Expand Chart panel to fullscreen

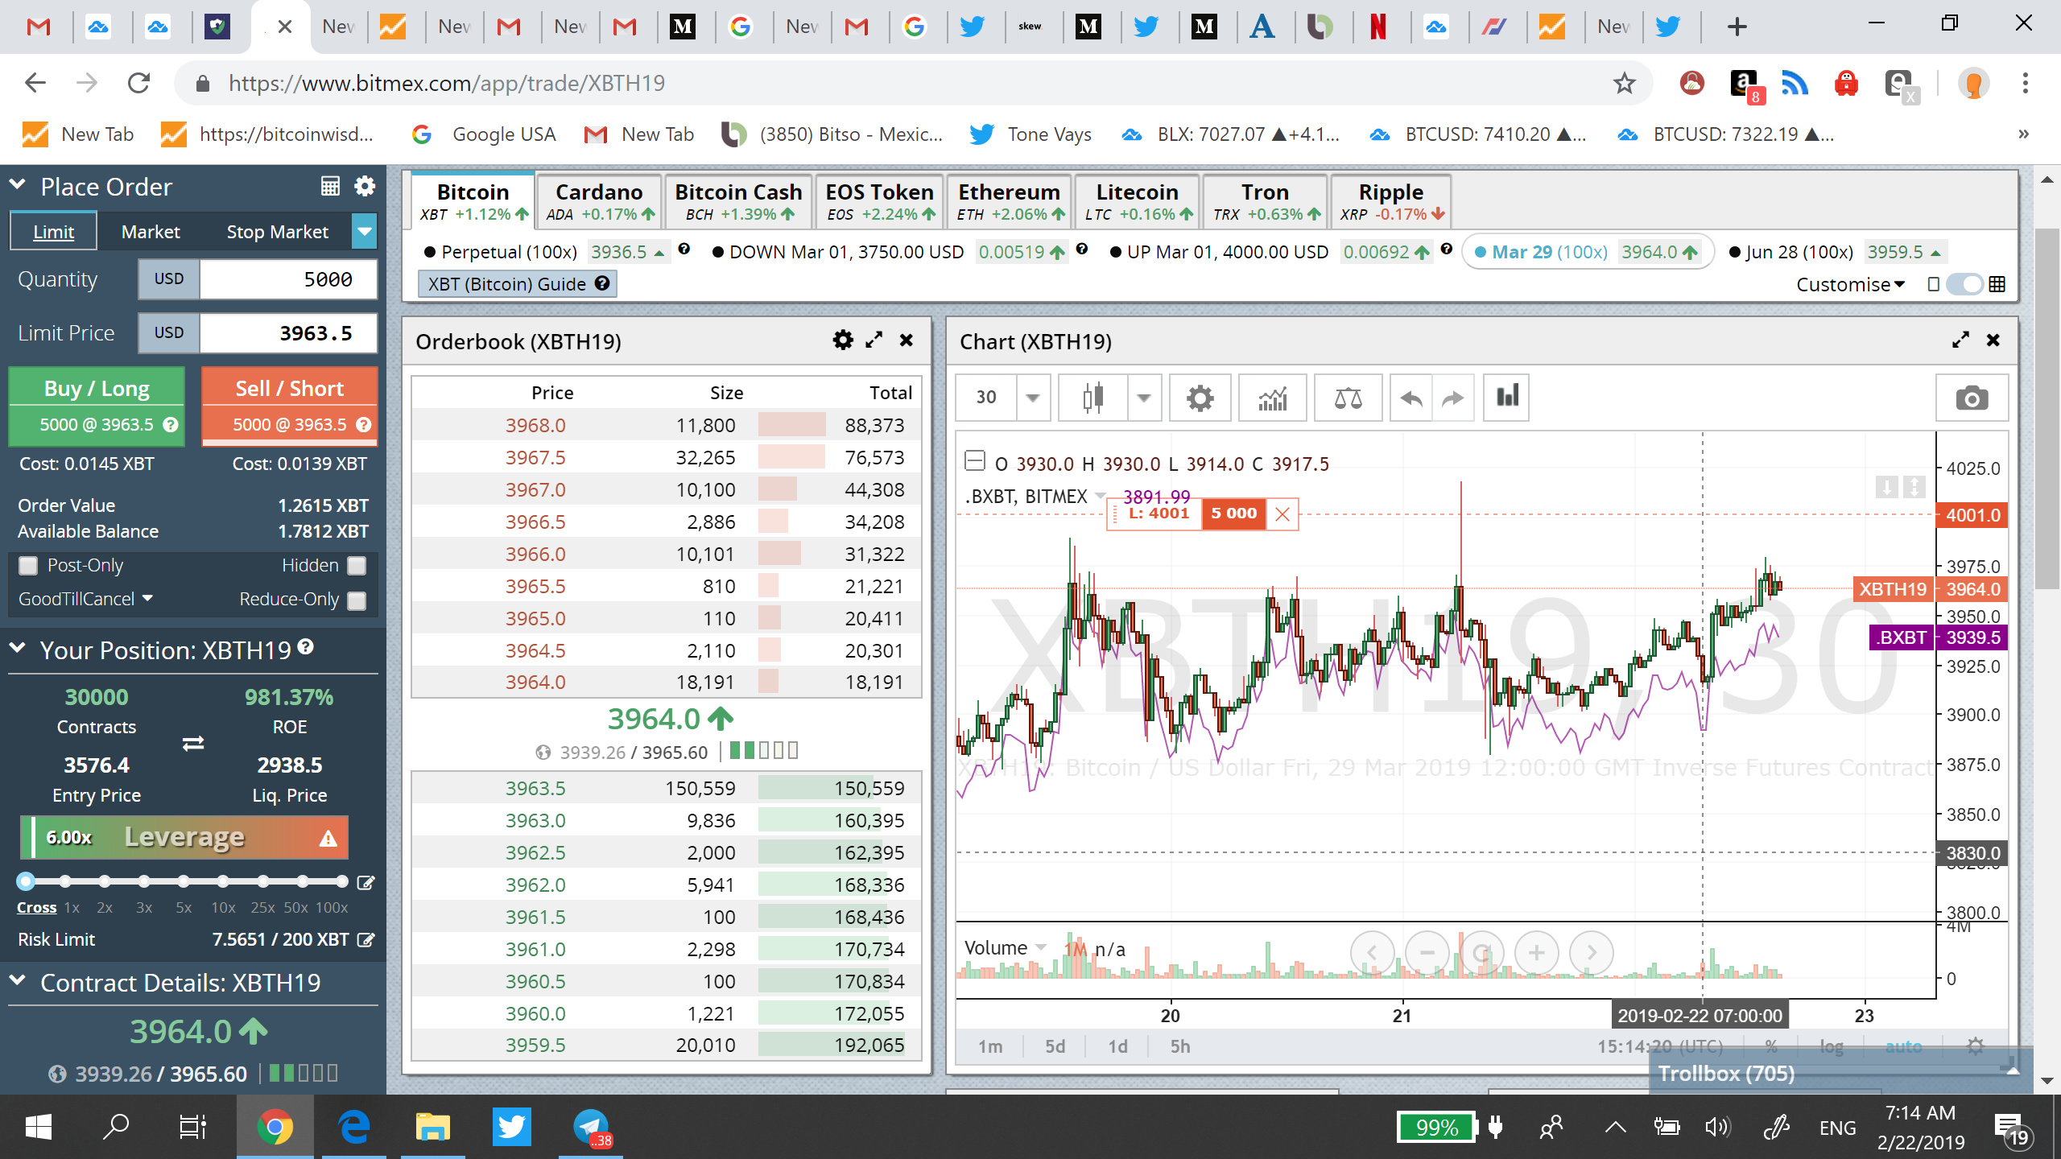click(x=1960, y=340)
